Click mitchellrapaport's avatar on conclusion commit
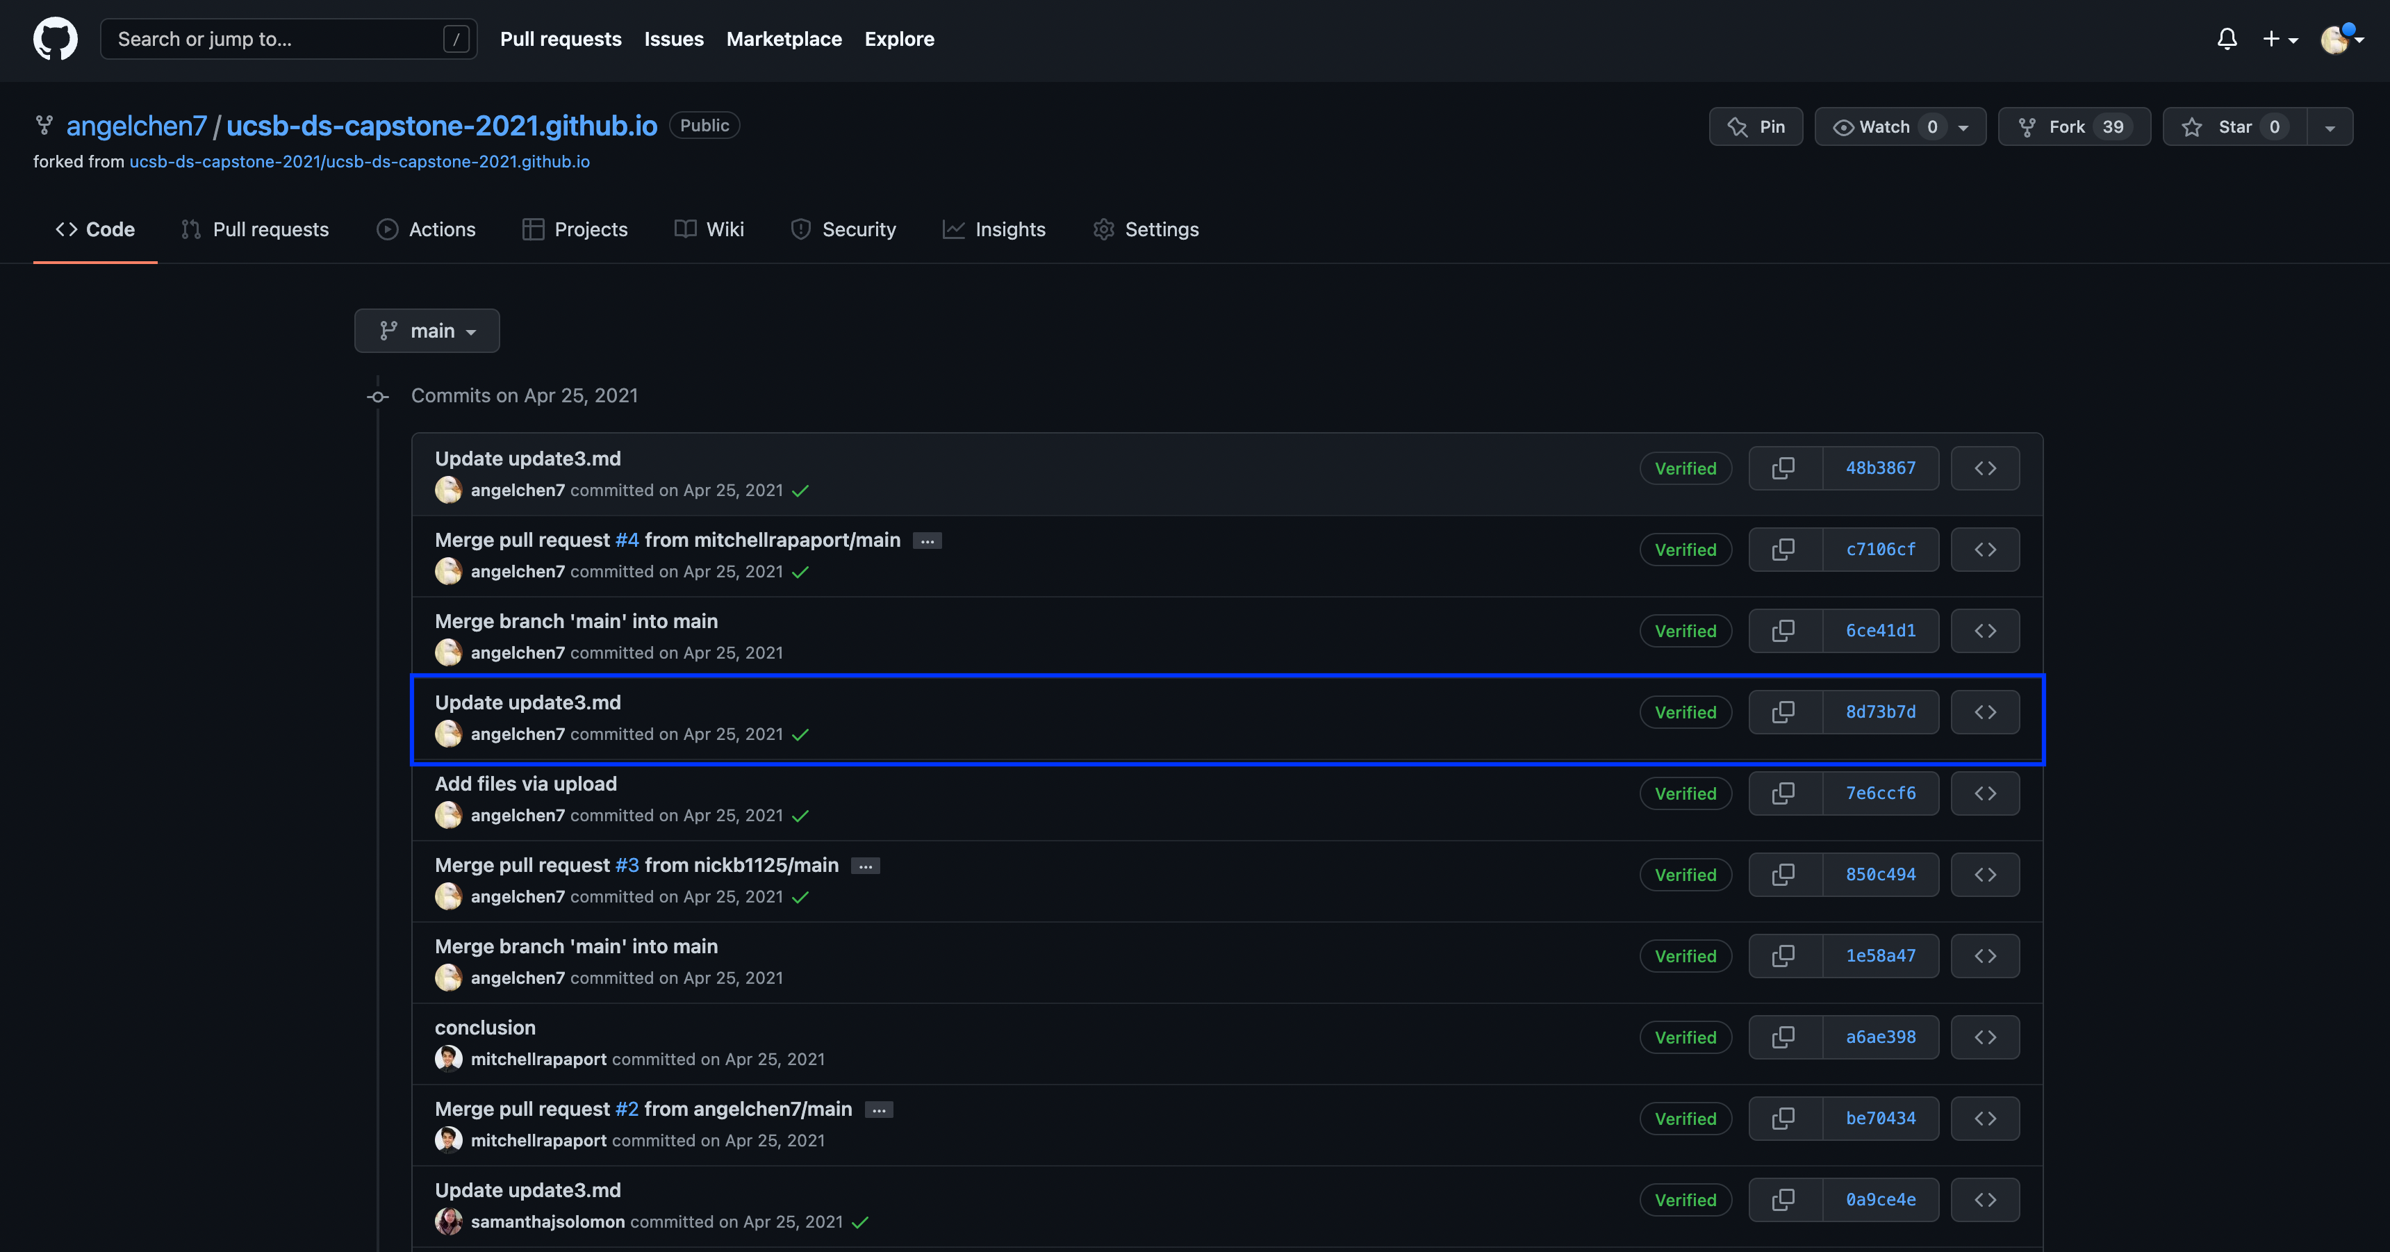The width and height of the screenshot is (2390, 1252). tap(448, 1058)
